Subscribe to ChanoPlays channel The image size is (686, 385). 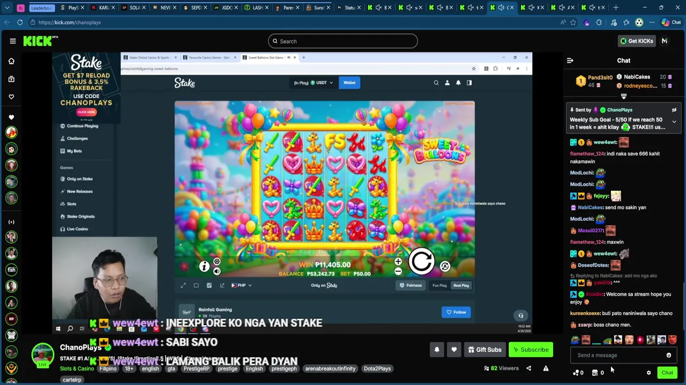click(531, 350)
